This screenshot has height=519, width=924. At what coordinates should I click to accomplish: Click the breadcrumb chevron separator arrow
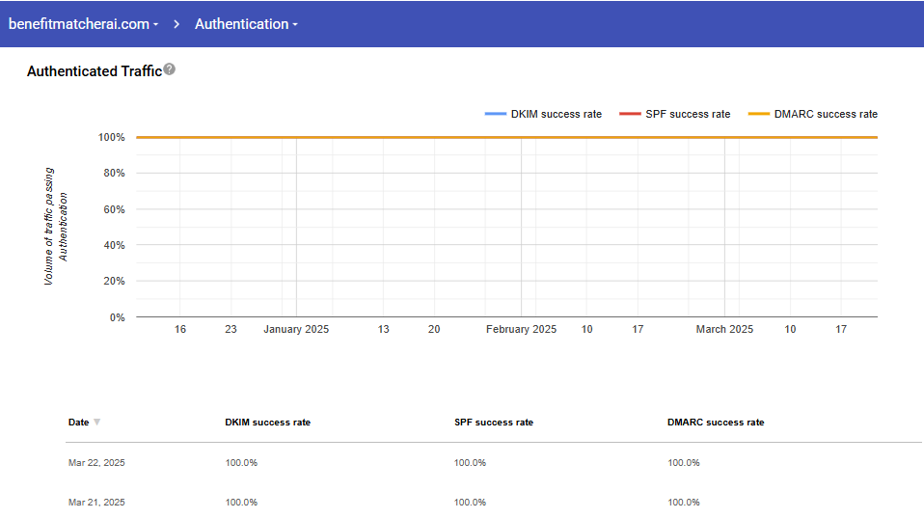(x=177, y=24)
